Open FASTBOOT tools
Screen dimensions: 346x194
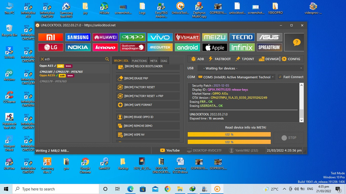tap(219, 59)
